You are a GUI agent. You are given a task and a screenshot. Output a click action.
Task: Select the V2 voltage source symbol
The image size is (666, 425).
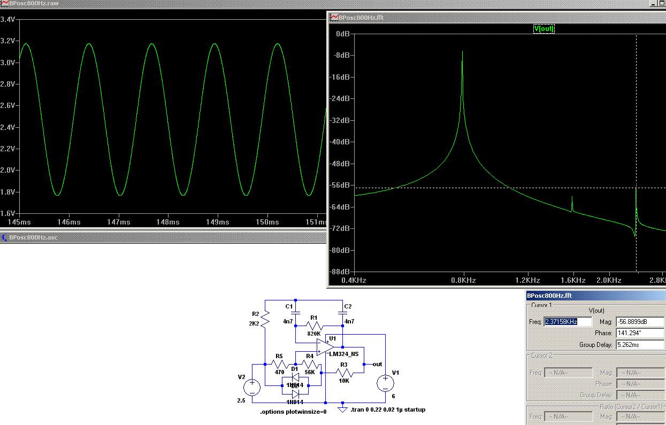pyautogui.click(x=252, y=387)
